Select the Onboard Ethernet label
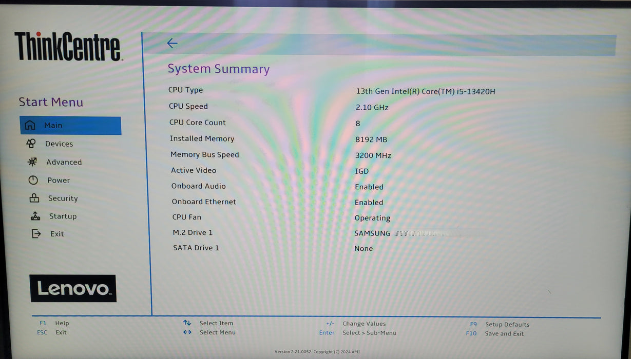The width and height of the screenshot is (631, 359). 204,202
